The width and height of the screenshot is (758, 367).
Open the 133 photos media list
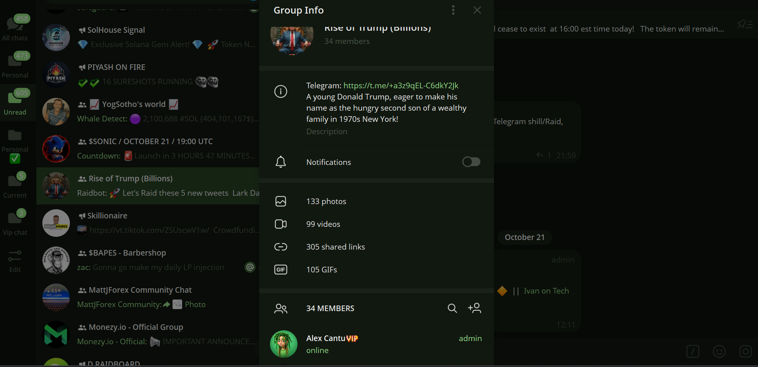tap(326, 201)
